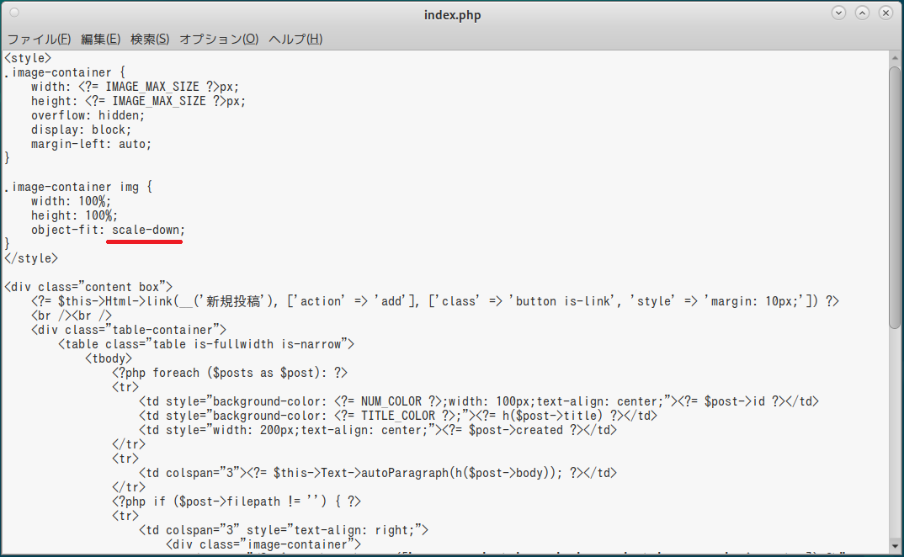The height and width of the screenshot is (557, 904).
Task: Click the scrollbar track below the thumb
Action: 896,438
